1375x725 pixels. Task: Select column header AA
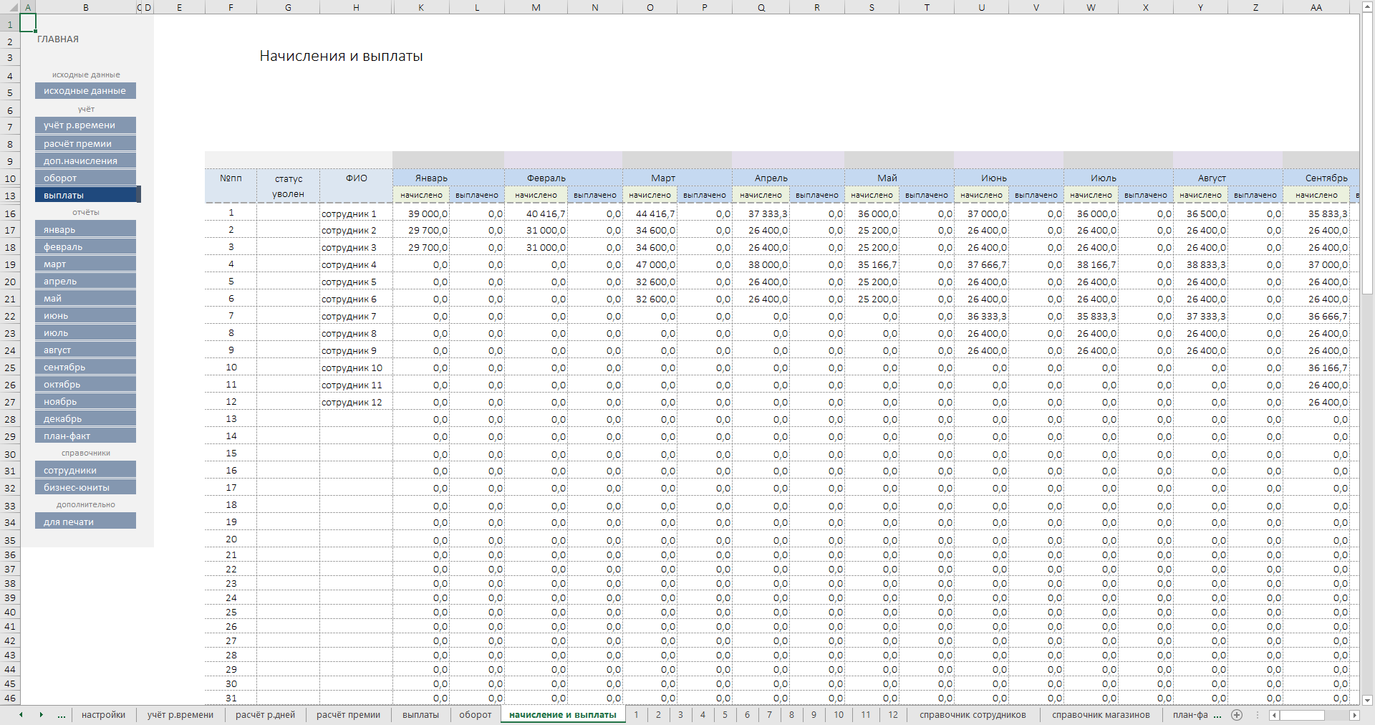pyautogui.click(x=1316, y=7)
